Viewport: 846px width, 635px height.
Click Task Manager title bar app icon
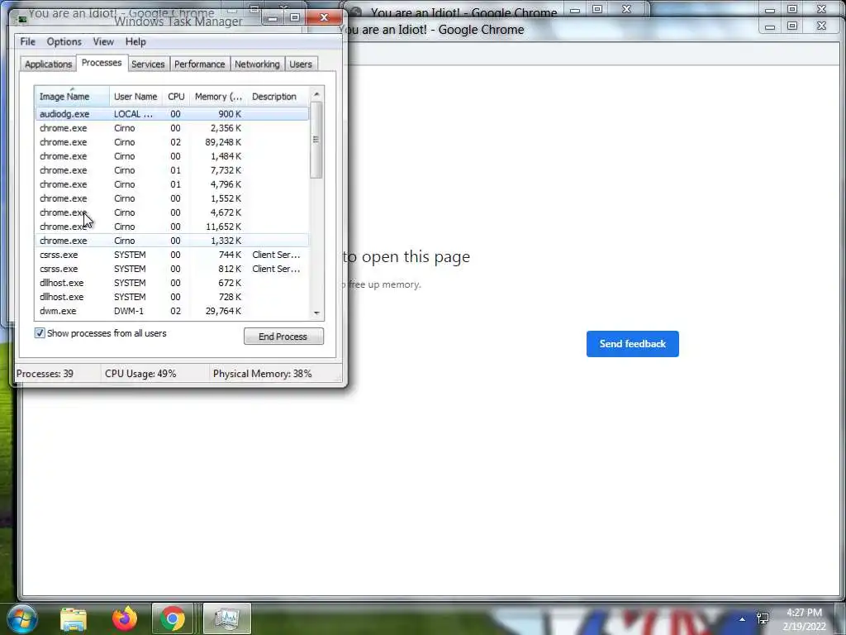point(22,20)
